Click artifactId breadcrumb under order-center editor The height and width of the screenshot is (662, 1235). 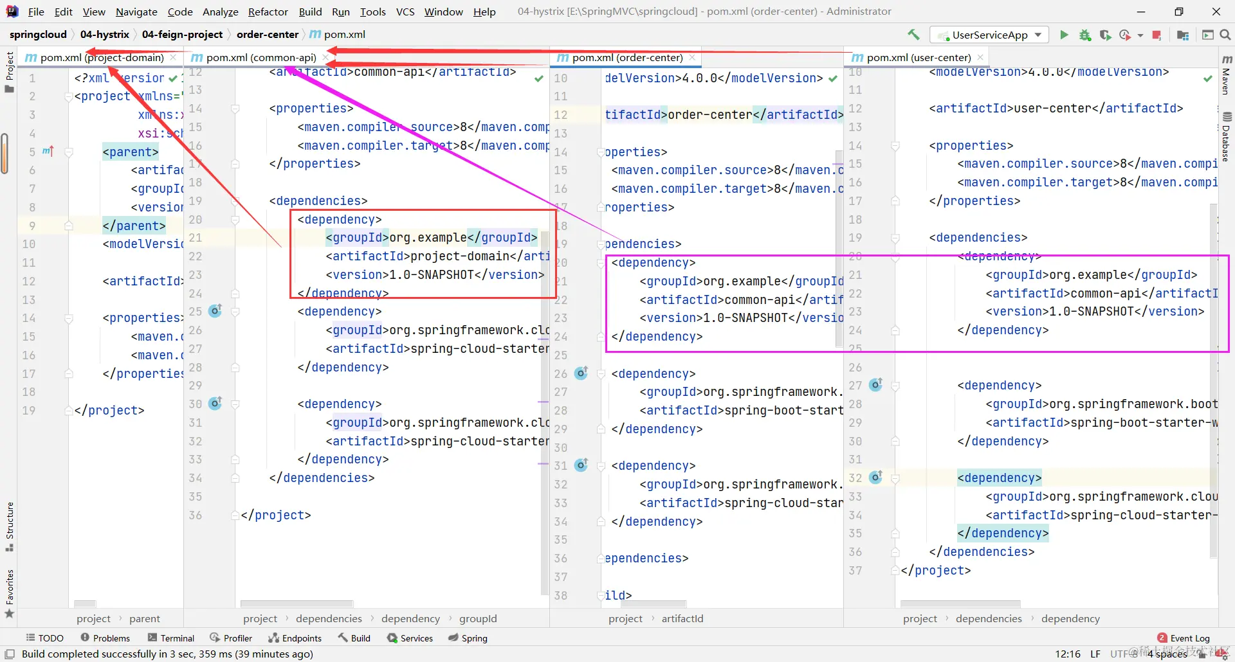pyautogui.click(x=682, y=618)
